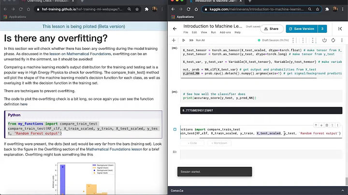The image size is (348, 195).
Task: Go back in hsf-training browser window
Action: [x=5, y=9]
